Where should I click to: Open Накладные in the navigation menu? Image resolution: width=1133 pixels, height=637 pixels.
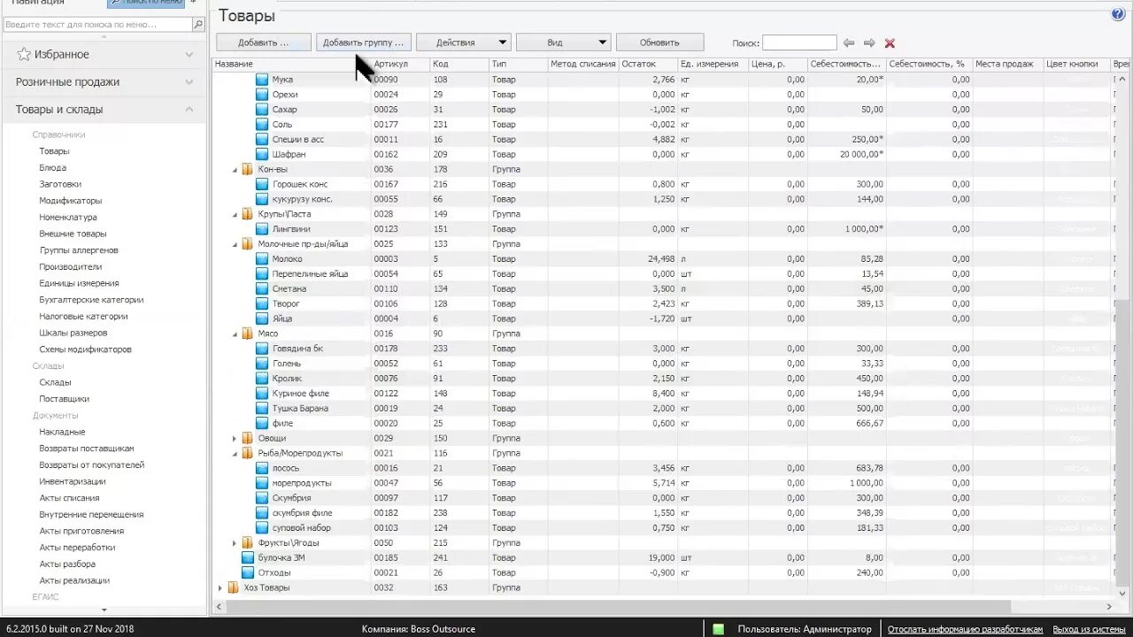coord(62,432)
